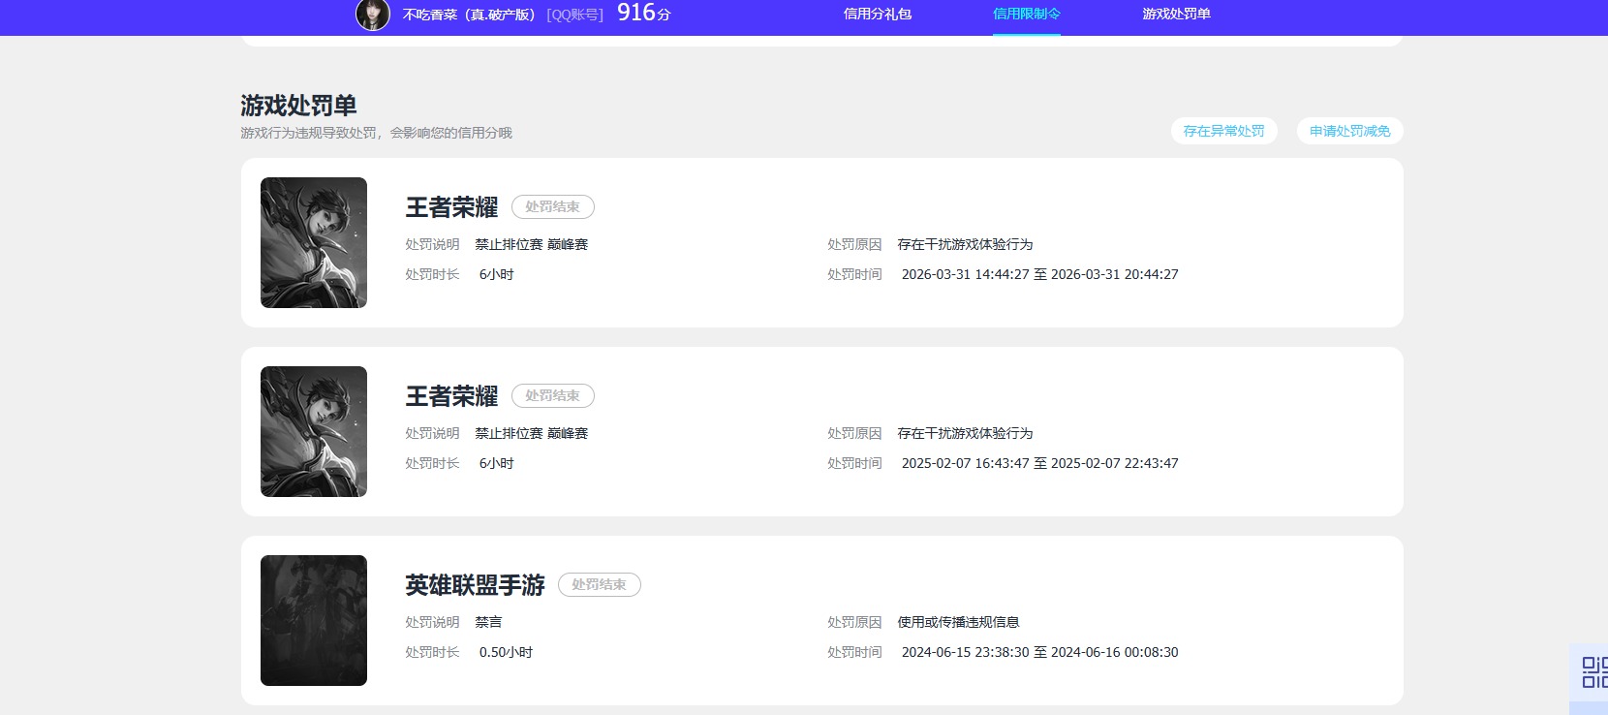Open the 英雄联盟手游 penalty thumbnail
Screen dimensions: 1608x715
pyautogui.click(x=314, y=620)
